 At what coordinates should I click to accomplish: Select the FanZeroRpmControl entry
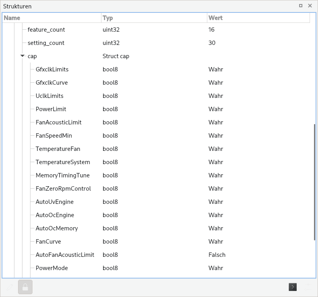(x=63, y=189)
